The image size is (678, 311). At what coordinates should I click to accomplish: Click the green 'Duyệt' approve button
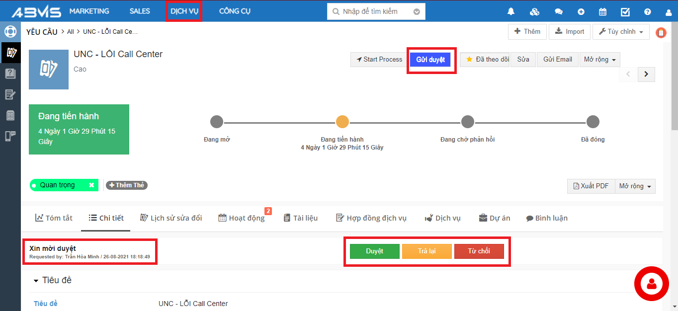(374, 251)
